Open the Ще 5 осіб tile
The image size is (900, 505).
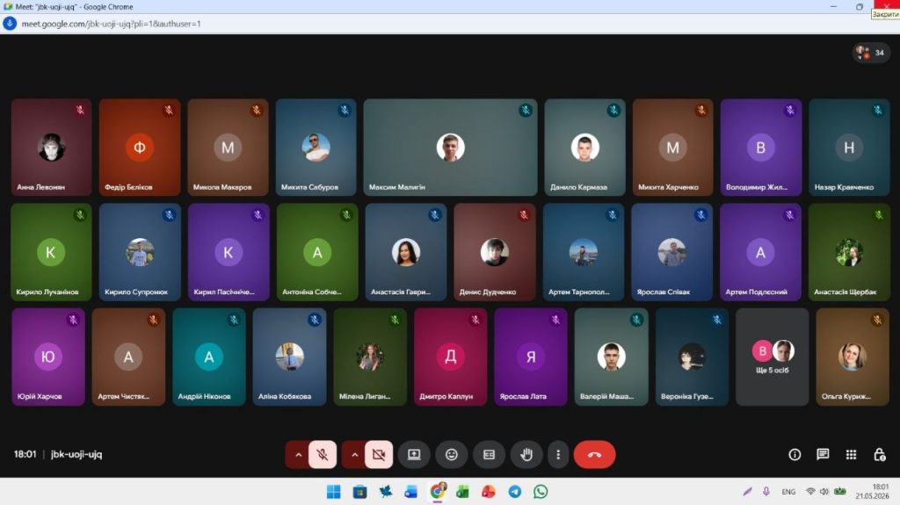[x=772, y=357]
